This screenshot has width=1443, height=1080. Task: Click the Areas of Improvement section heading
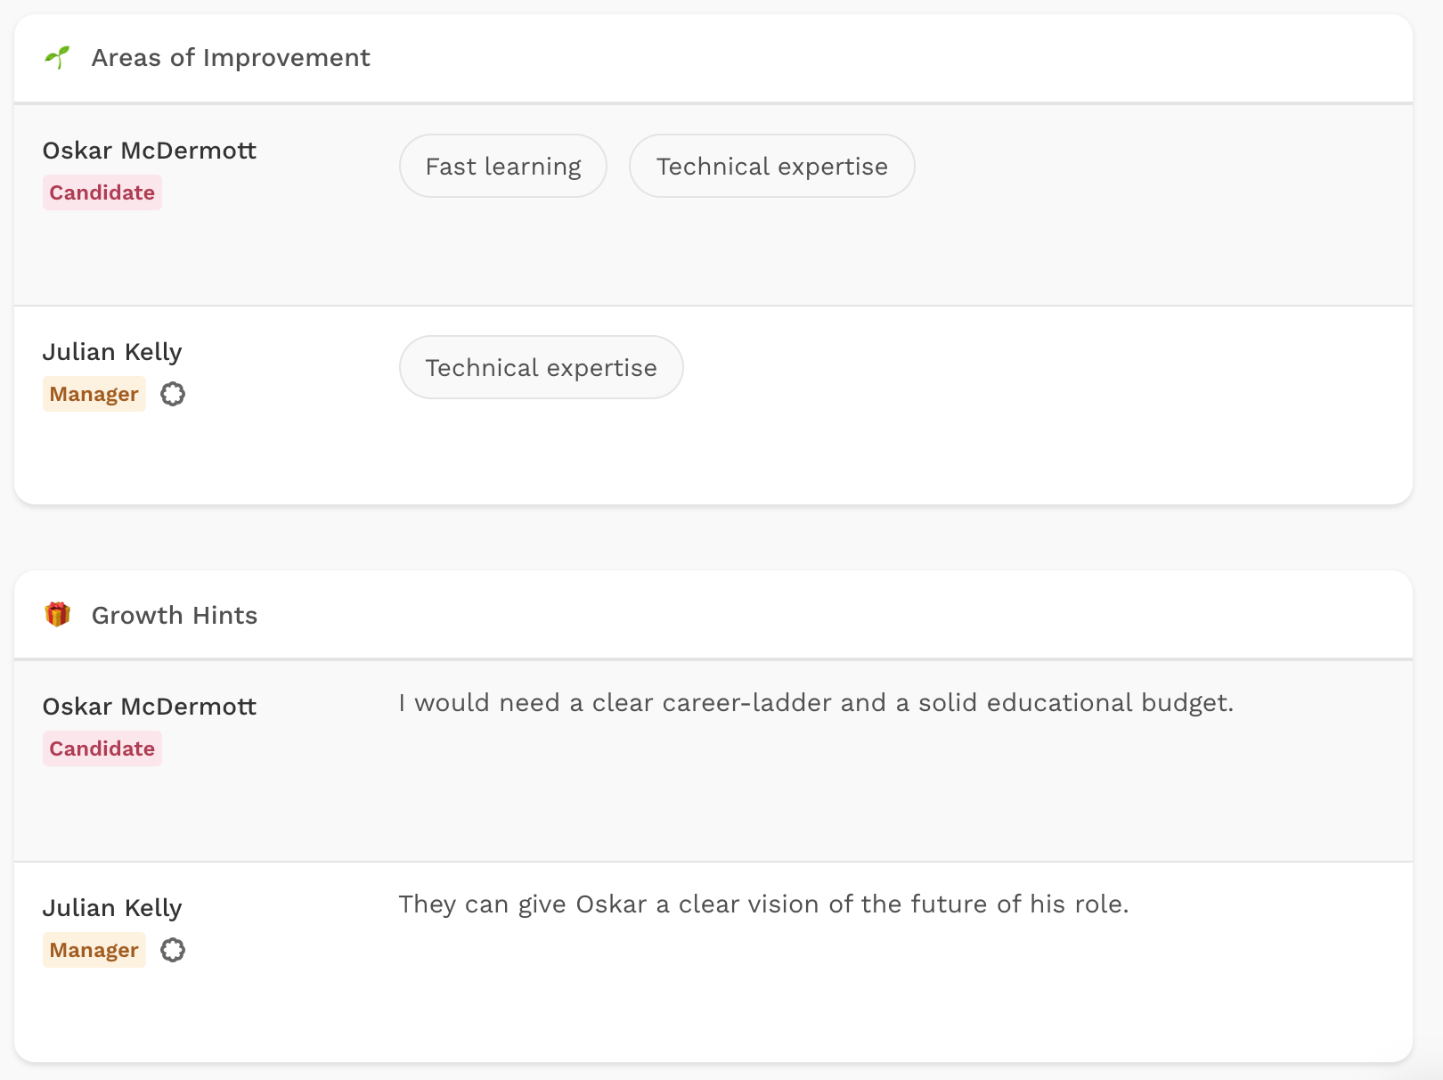click(231, 58)
